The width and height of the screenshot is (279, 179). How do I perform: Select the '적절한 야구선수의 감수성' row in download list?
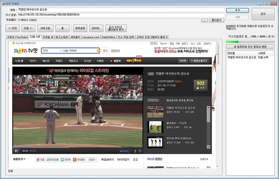click(250, 57)
